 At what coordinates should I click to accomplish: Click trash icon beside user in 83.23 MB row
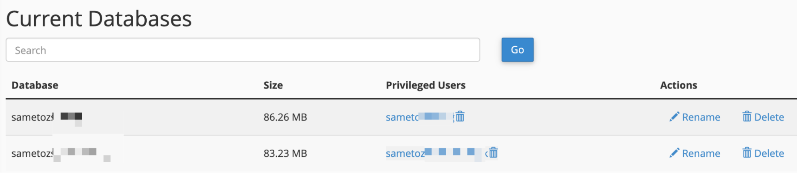[x=493, y=153]
